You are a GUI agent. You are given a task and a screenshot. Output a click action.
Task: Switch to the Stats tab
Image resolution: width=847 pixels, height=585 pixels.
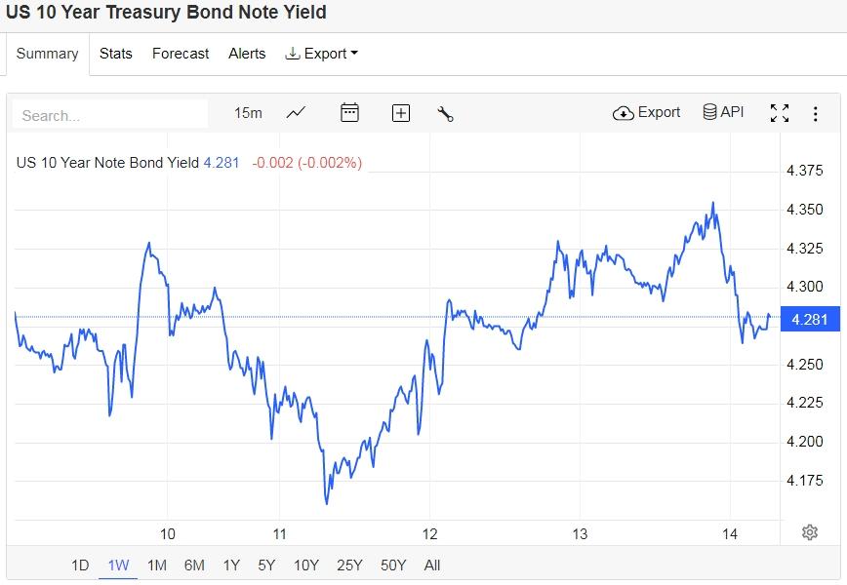(x=116, y=54)
